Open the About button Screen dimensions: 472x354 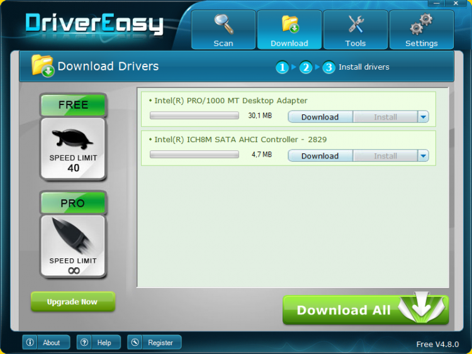coord(46,342)
